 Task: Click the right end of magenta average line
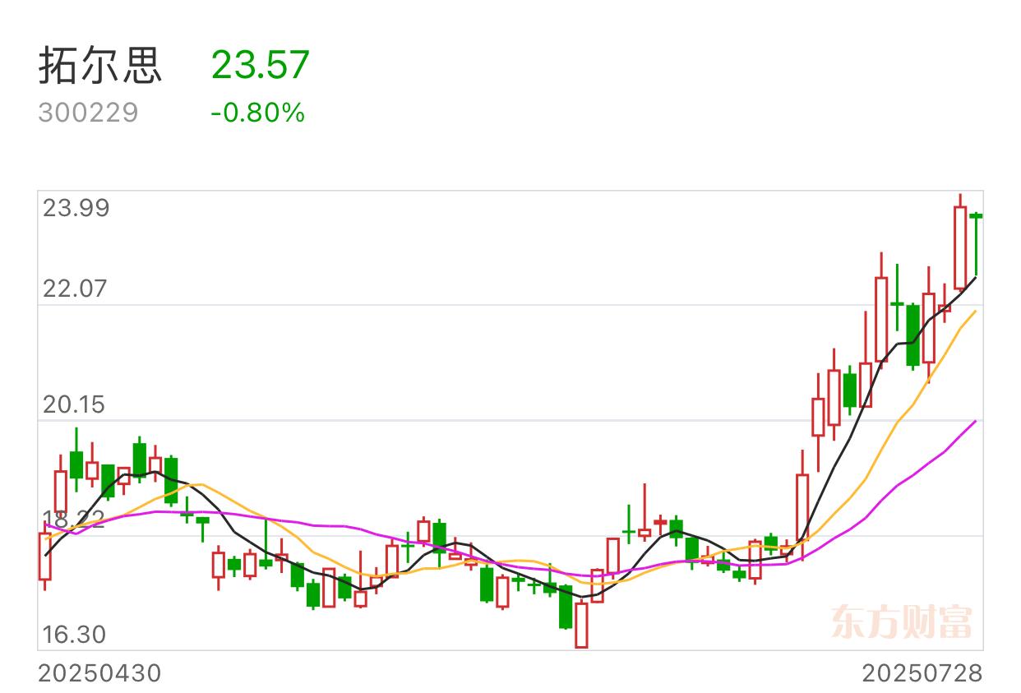(x=974, y=423)
